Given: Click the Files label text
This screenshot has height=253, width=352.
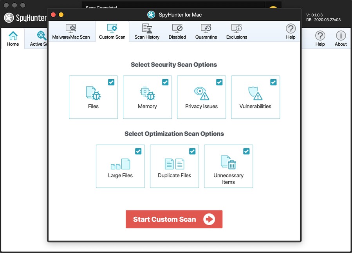Looking at the screenshot, I should coord(94,106).
